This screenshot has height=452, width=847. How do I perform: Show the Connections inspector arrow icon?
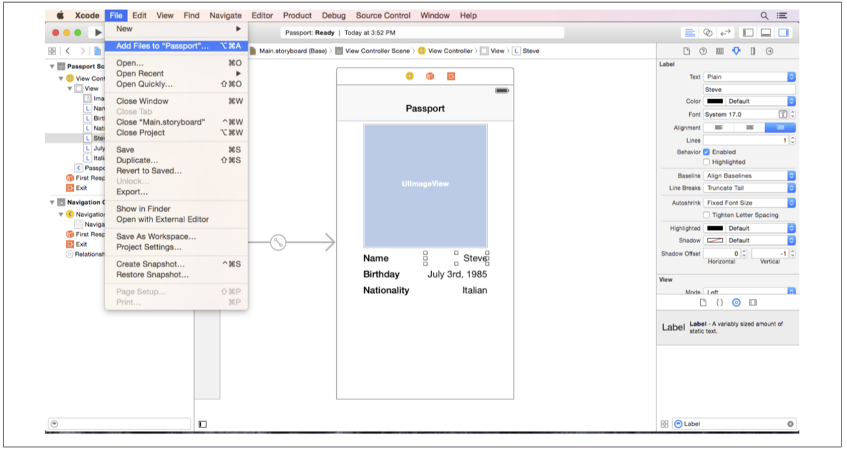coord(770,51)
